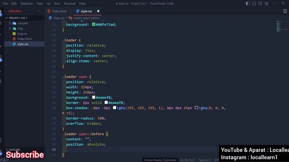This screenshot has width=289, height=162.
Task: Click line number 36 in the gutter
Action: [x=54, y=149]
